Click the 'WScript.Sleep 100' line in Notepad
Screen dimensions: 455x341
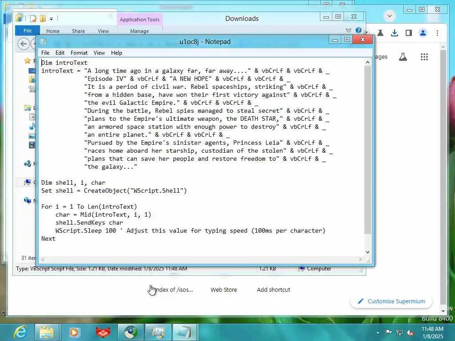pyautogui.click(x=190, y=230)
